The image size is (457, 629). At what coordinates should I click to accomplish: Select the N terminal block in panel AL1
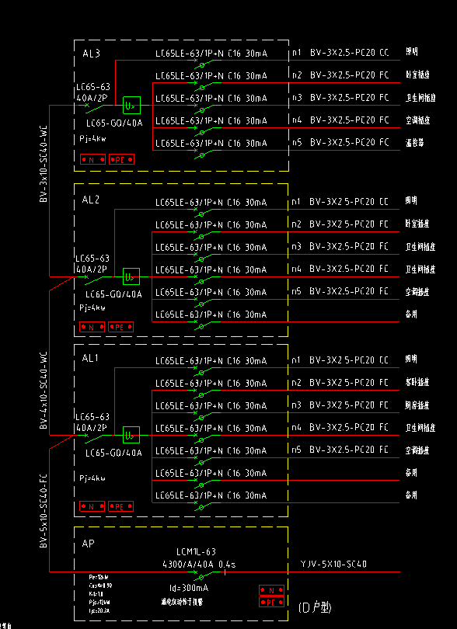(x=92, y=506)
